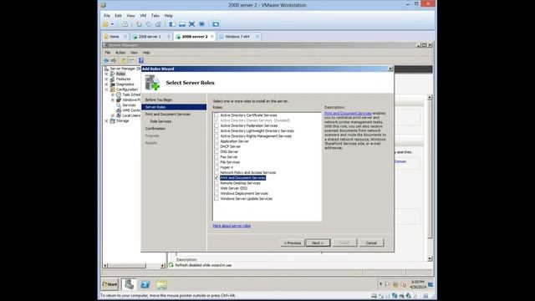This screenshot has width=535, height=301.
Task: Open PowerShell from the taskbar
Action: [x=145, y=284]
